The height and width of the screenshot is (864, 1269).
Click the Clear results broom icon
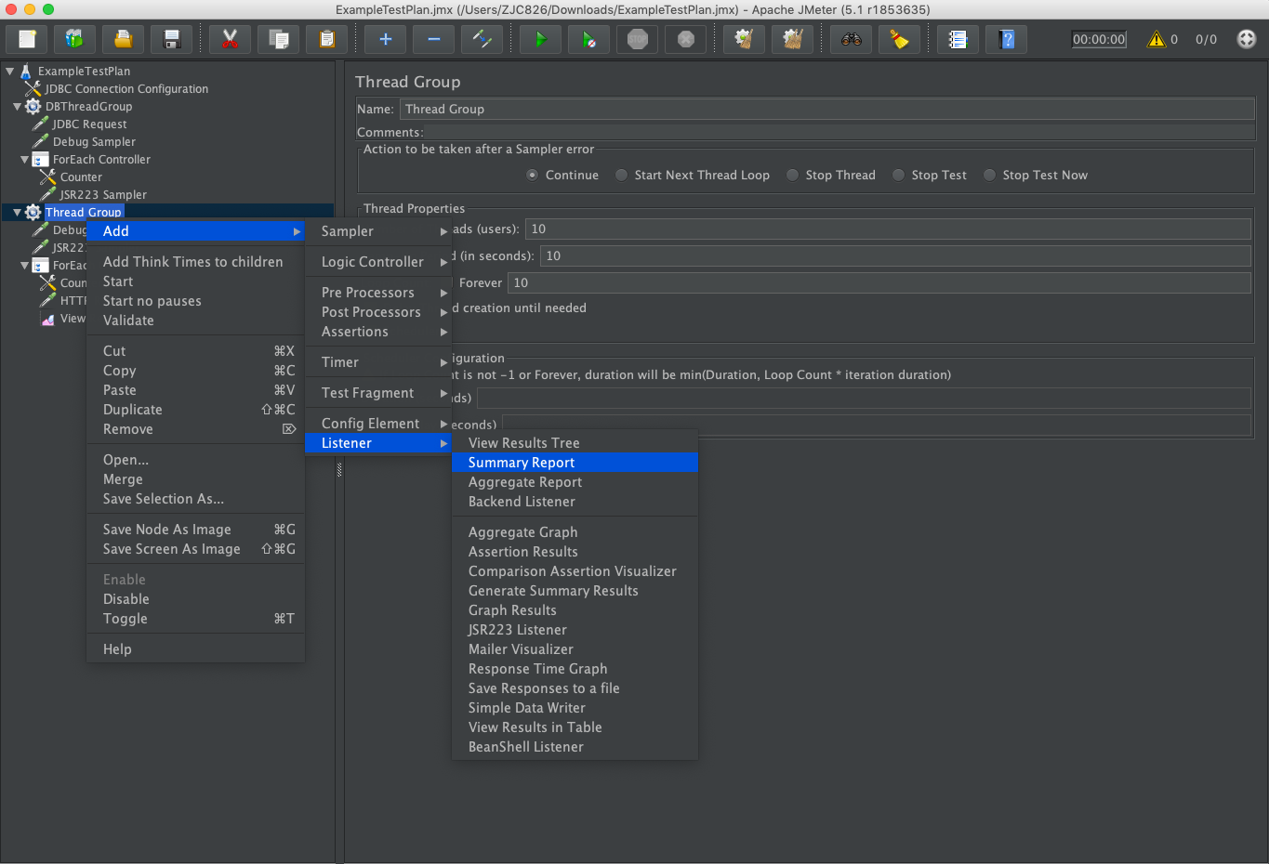(744, 39)
